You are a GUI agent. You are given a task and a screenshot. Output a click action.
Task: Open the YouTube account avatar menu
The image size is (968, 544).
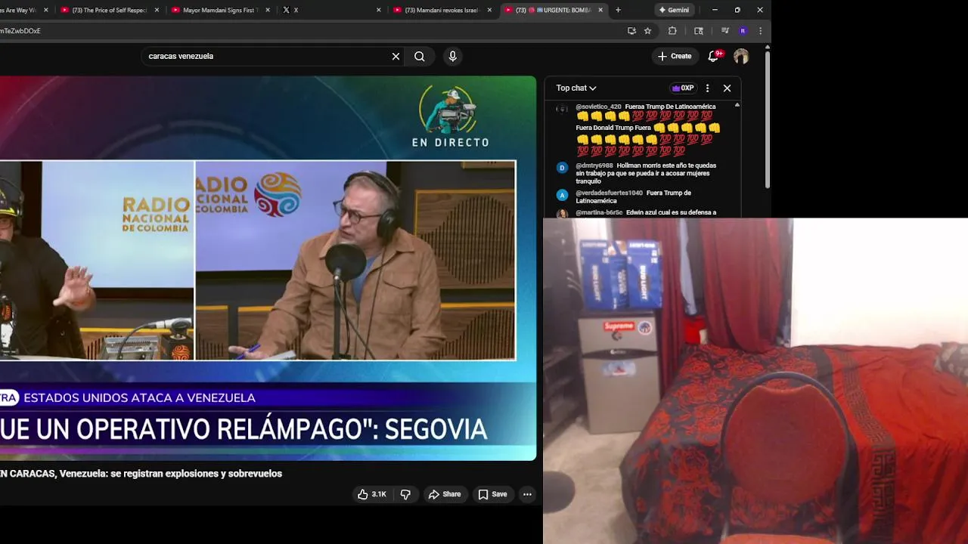[x=741, y=56]
